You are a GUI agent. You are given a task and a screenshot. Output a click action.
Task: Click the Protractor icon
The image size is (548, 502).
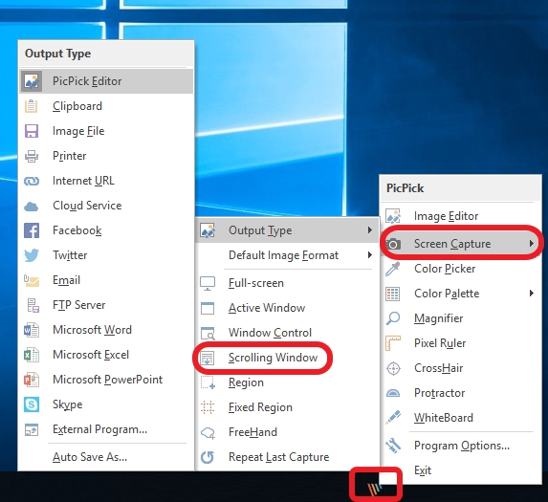coord(393,393)
